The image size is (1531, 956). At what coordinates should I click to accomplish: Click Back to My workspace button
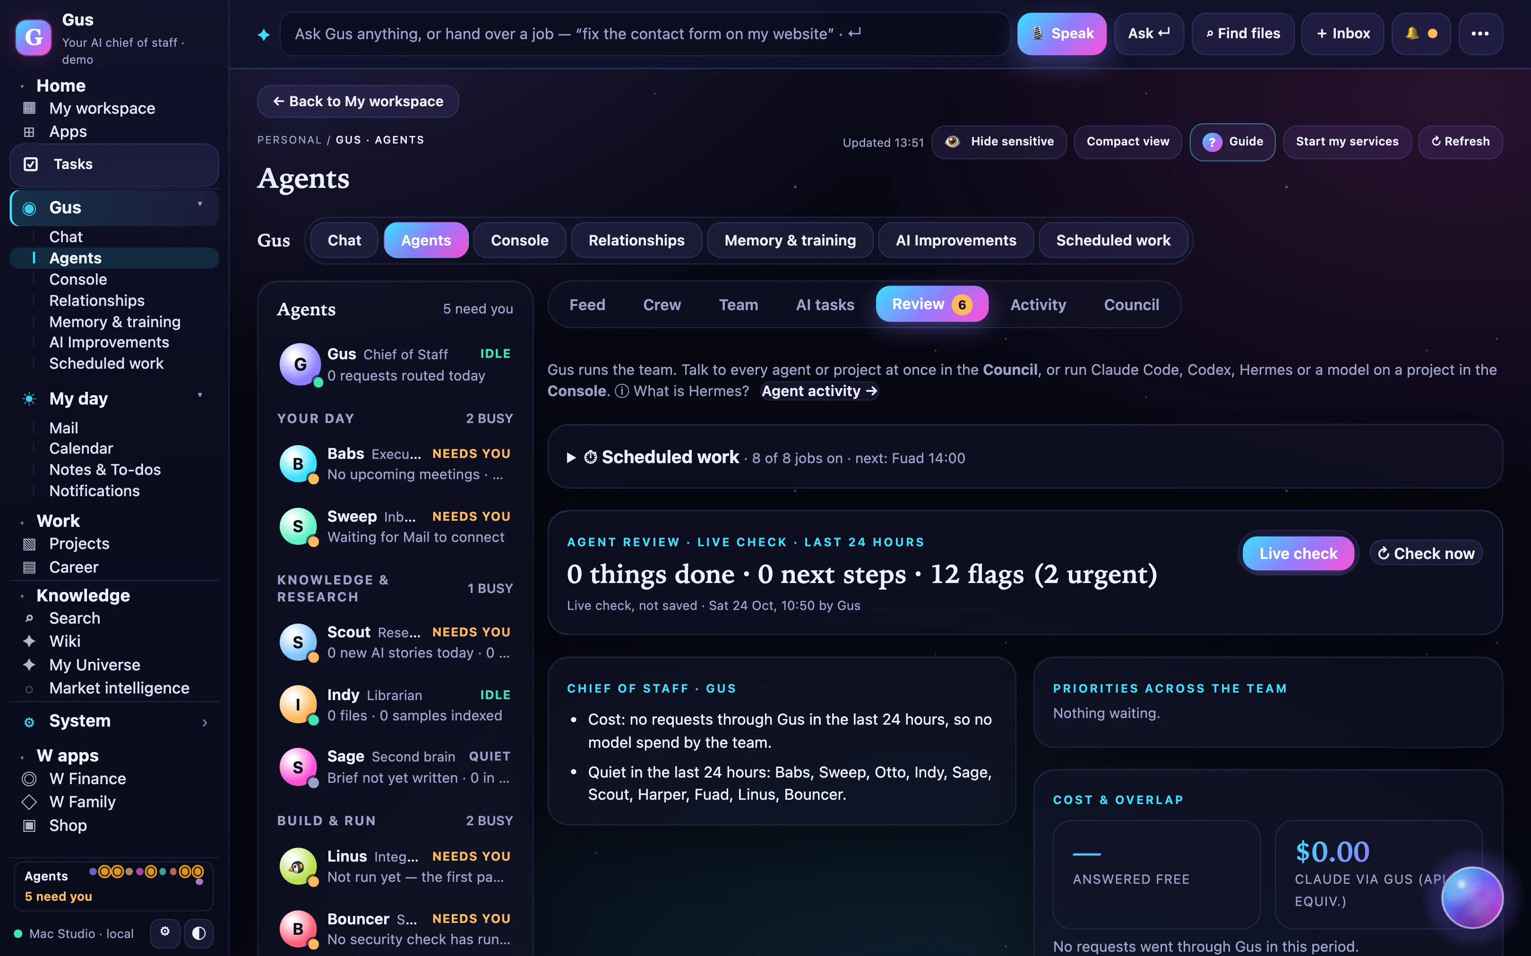358,101
